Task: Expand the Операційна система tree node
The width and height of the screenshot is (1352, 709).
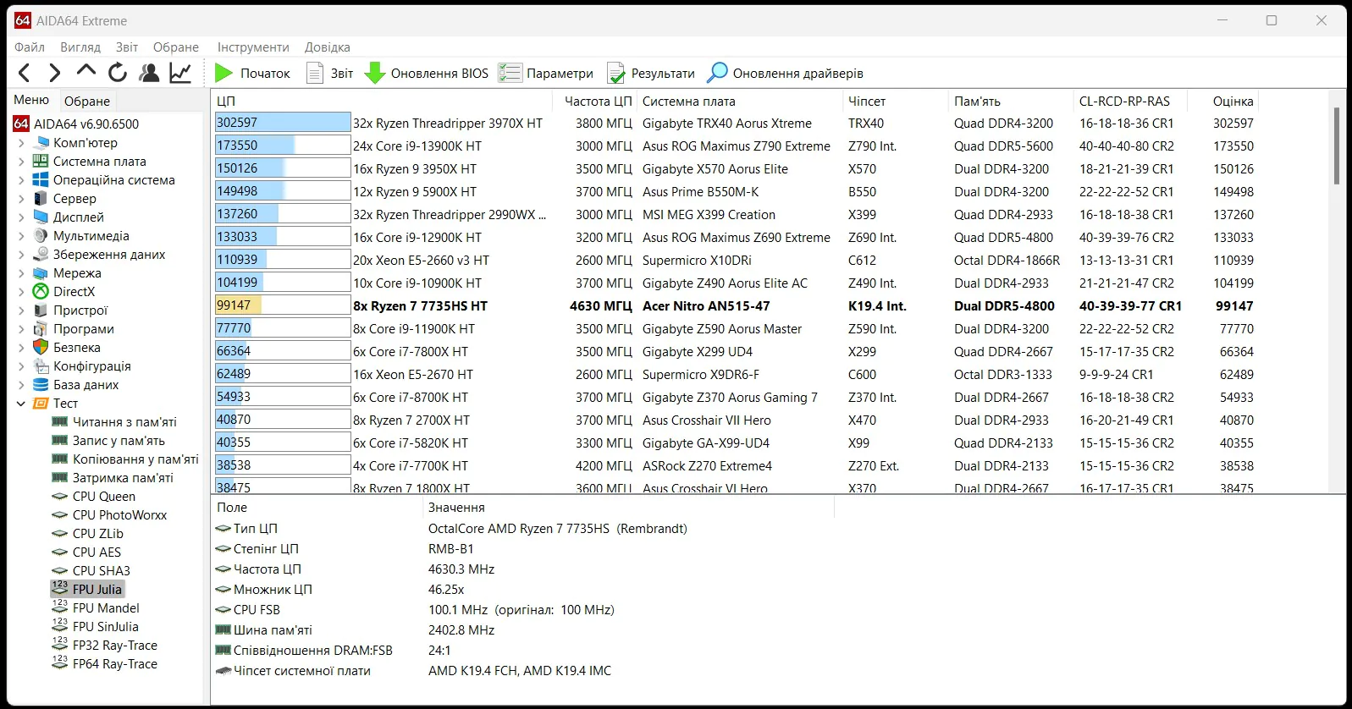Action: [x=21, y=180]
